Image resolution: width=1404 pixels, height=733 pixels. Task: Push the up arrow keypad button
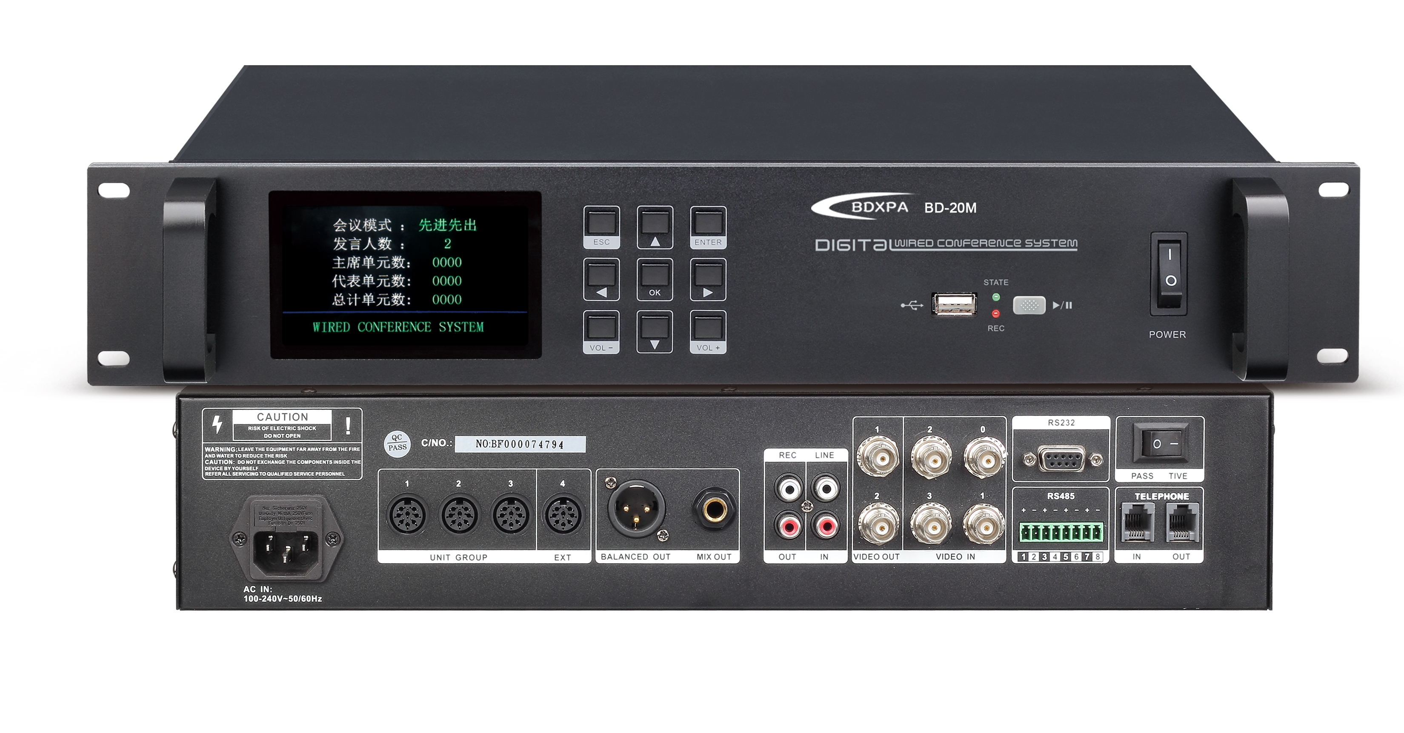click(x=655, y=227)
